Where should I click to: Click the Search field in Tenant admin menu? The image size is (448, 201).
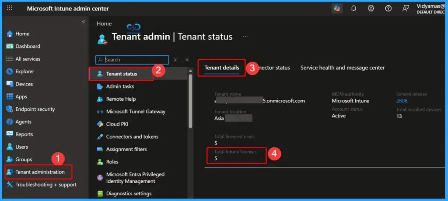(132, 60)
